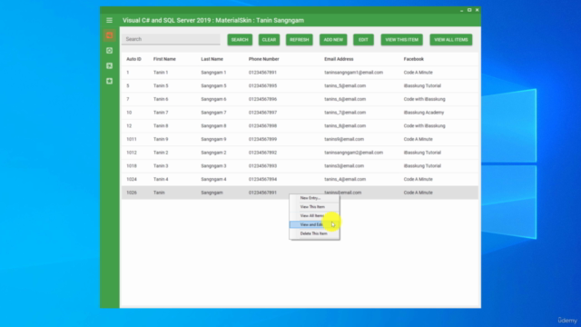Screen dimensions: 581x327
Task: Select View and Edit context entry
Action: tap(314, 224)
